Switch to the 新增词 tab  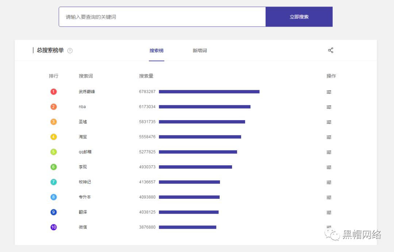click(x=199, y=51)
